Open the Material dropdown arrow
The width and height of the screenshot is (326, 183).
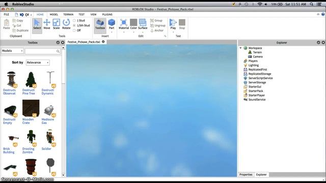coord(124,32)
